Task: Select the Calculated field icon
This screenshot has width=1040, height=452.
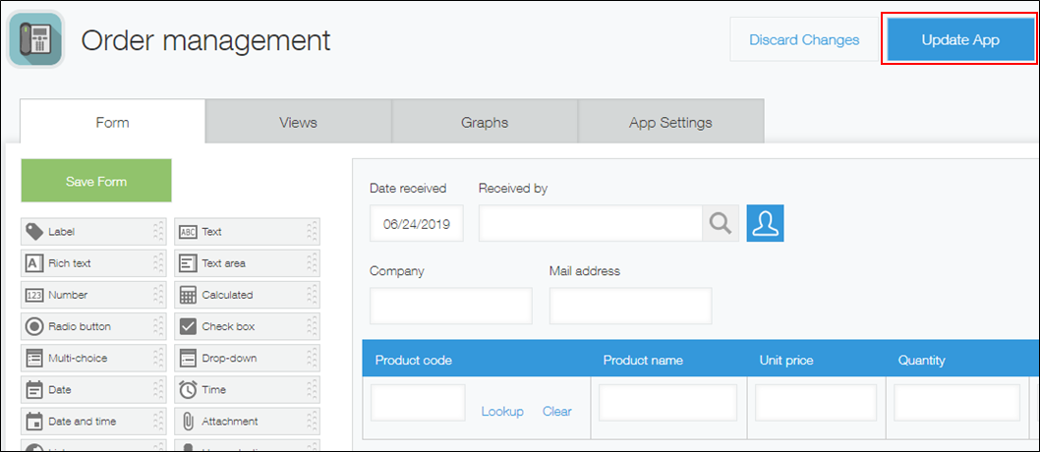Action: (188, 295)
